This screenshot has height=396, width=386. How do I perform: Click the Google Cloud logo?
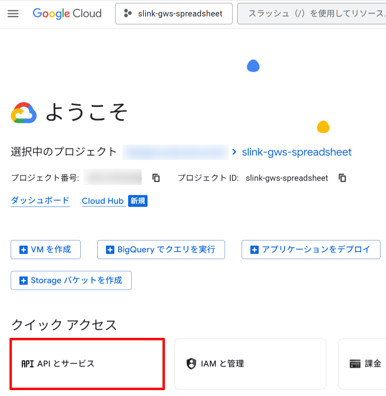67,14
